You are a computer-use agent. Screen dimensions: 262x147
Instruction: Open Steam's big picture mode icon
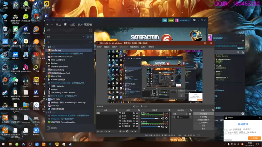click(x=194, y=20)
